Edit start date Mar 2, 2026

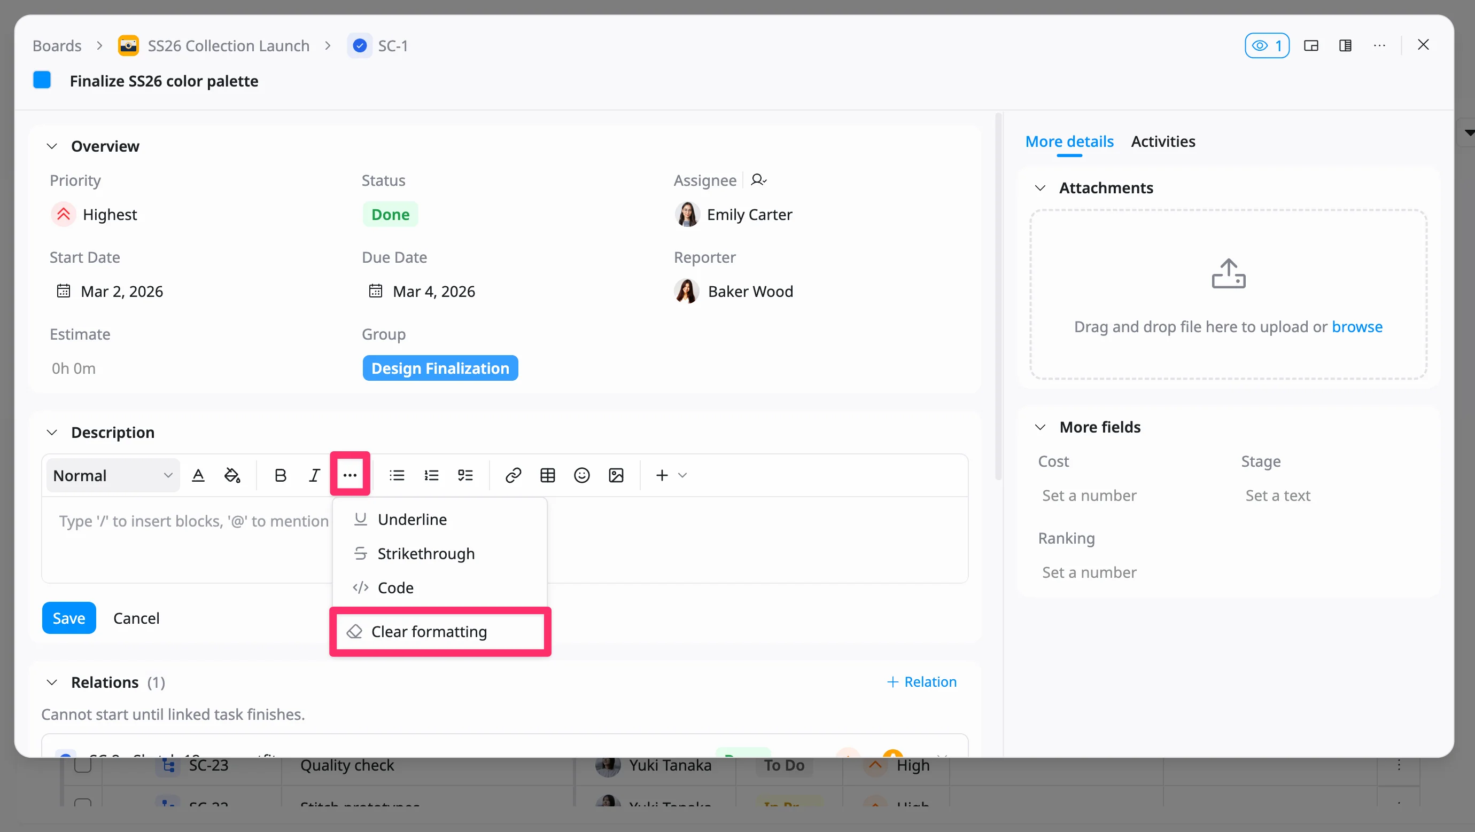coord(122,291)
